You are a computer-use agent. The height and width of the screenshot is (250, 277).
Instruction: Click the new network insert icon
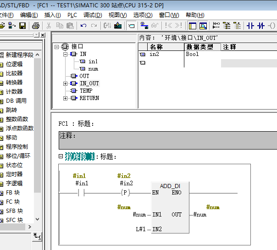216,26
